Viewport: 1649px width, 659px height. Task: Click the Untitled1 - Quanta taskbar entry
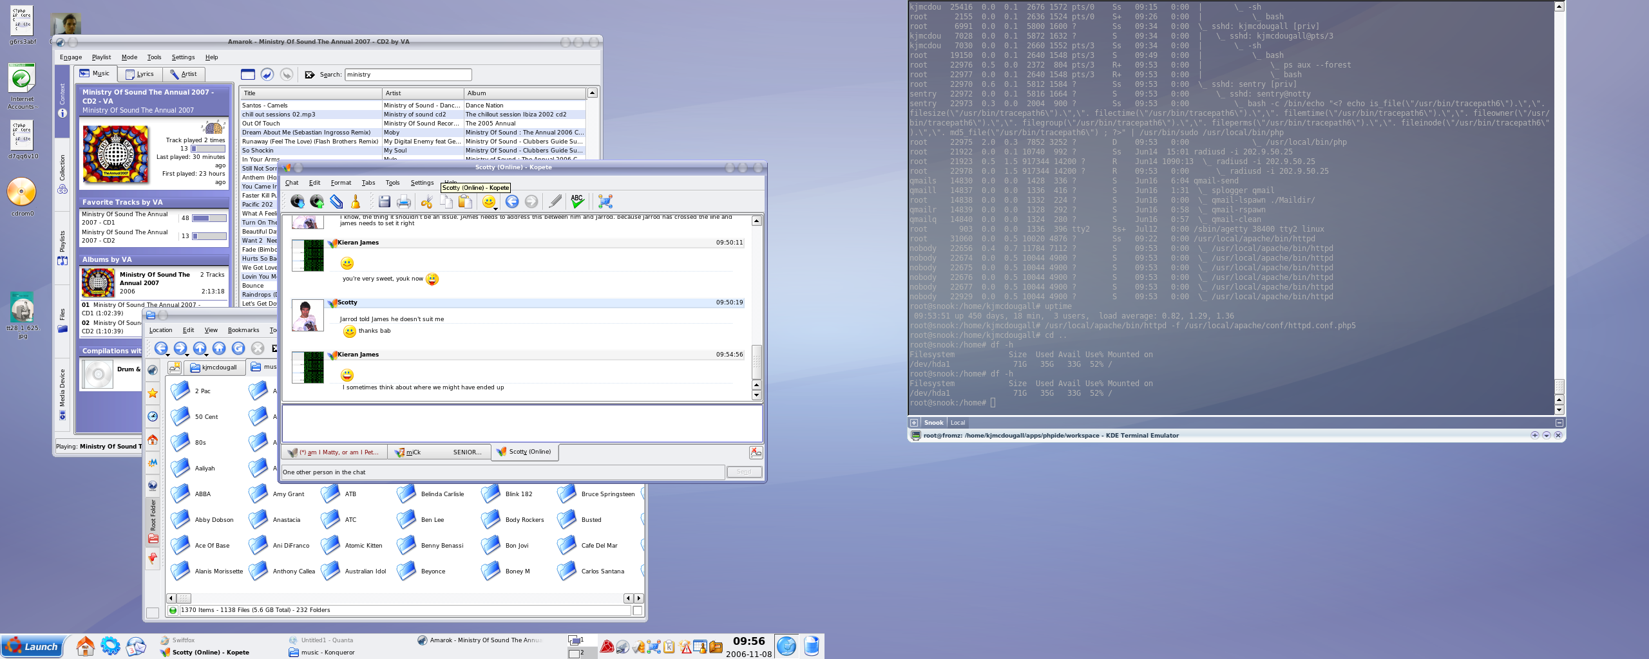click(321, 640)
